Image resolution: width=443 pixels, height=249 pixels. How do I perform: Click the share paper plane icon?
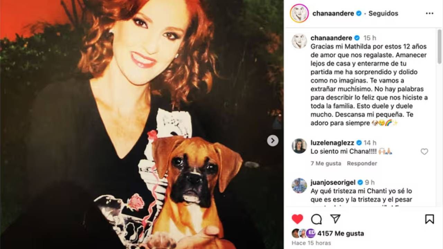335,219
